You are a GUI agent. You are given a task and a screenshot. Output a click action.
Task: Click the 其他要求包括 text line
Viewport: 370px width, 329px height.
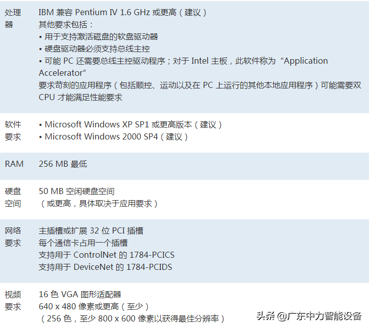(66, 24)
